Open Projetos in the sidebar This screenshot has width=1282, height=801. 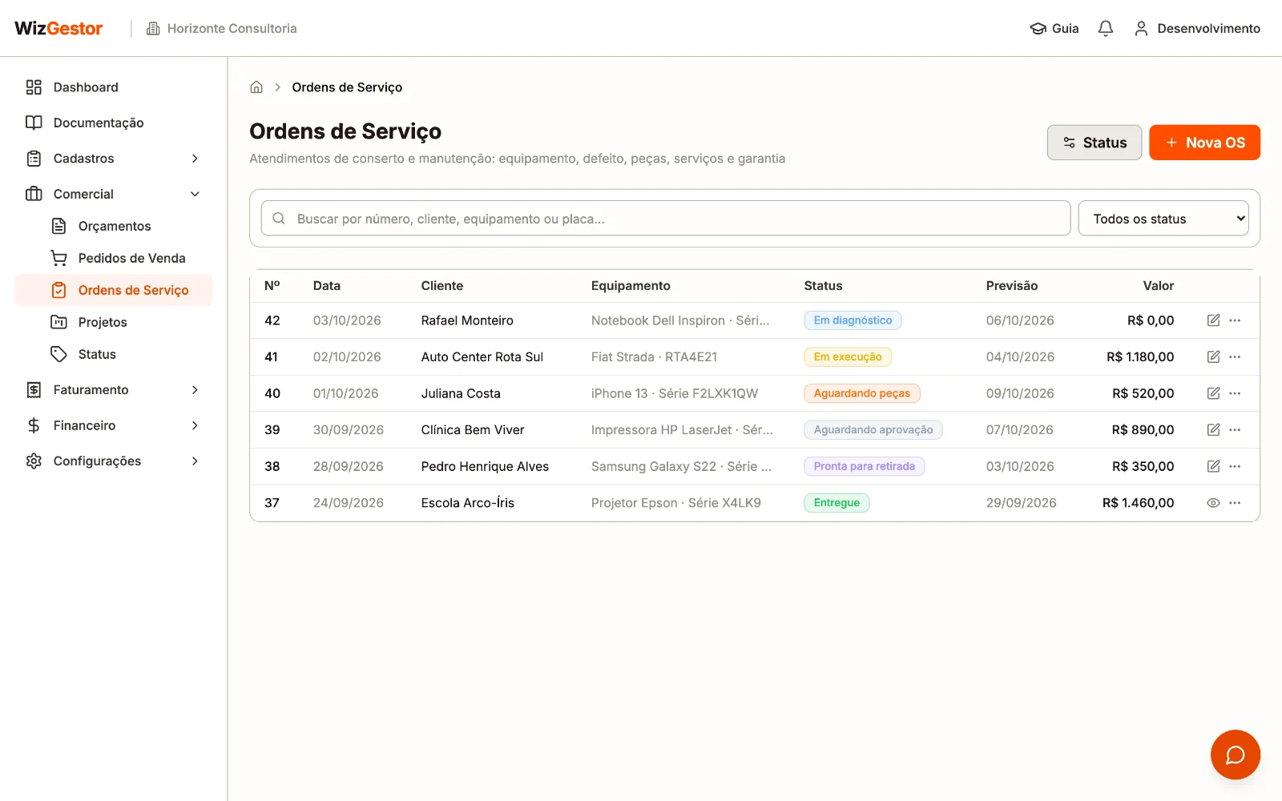click(x=113, y=322)
